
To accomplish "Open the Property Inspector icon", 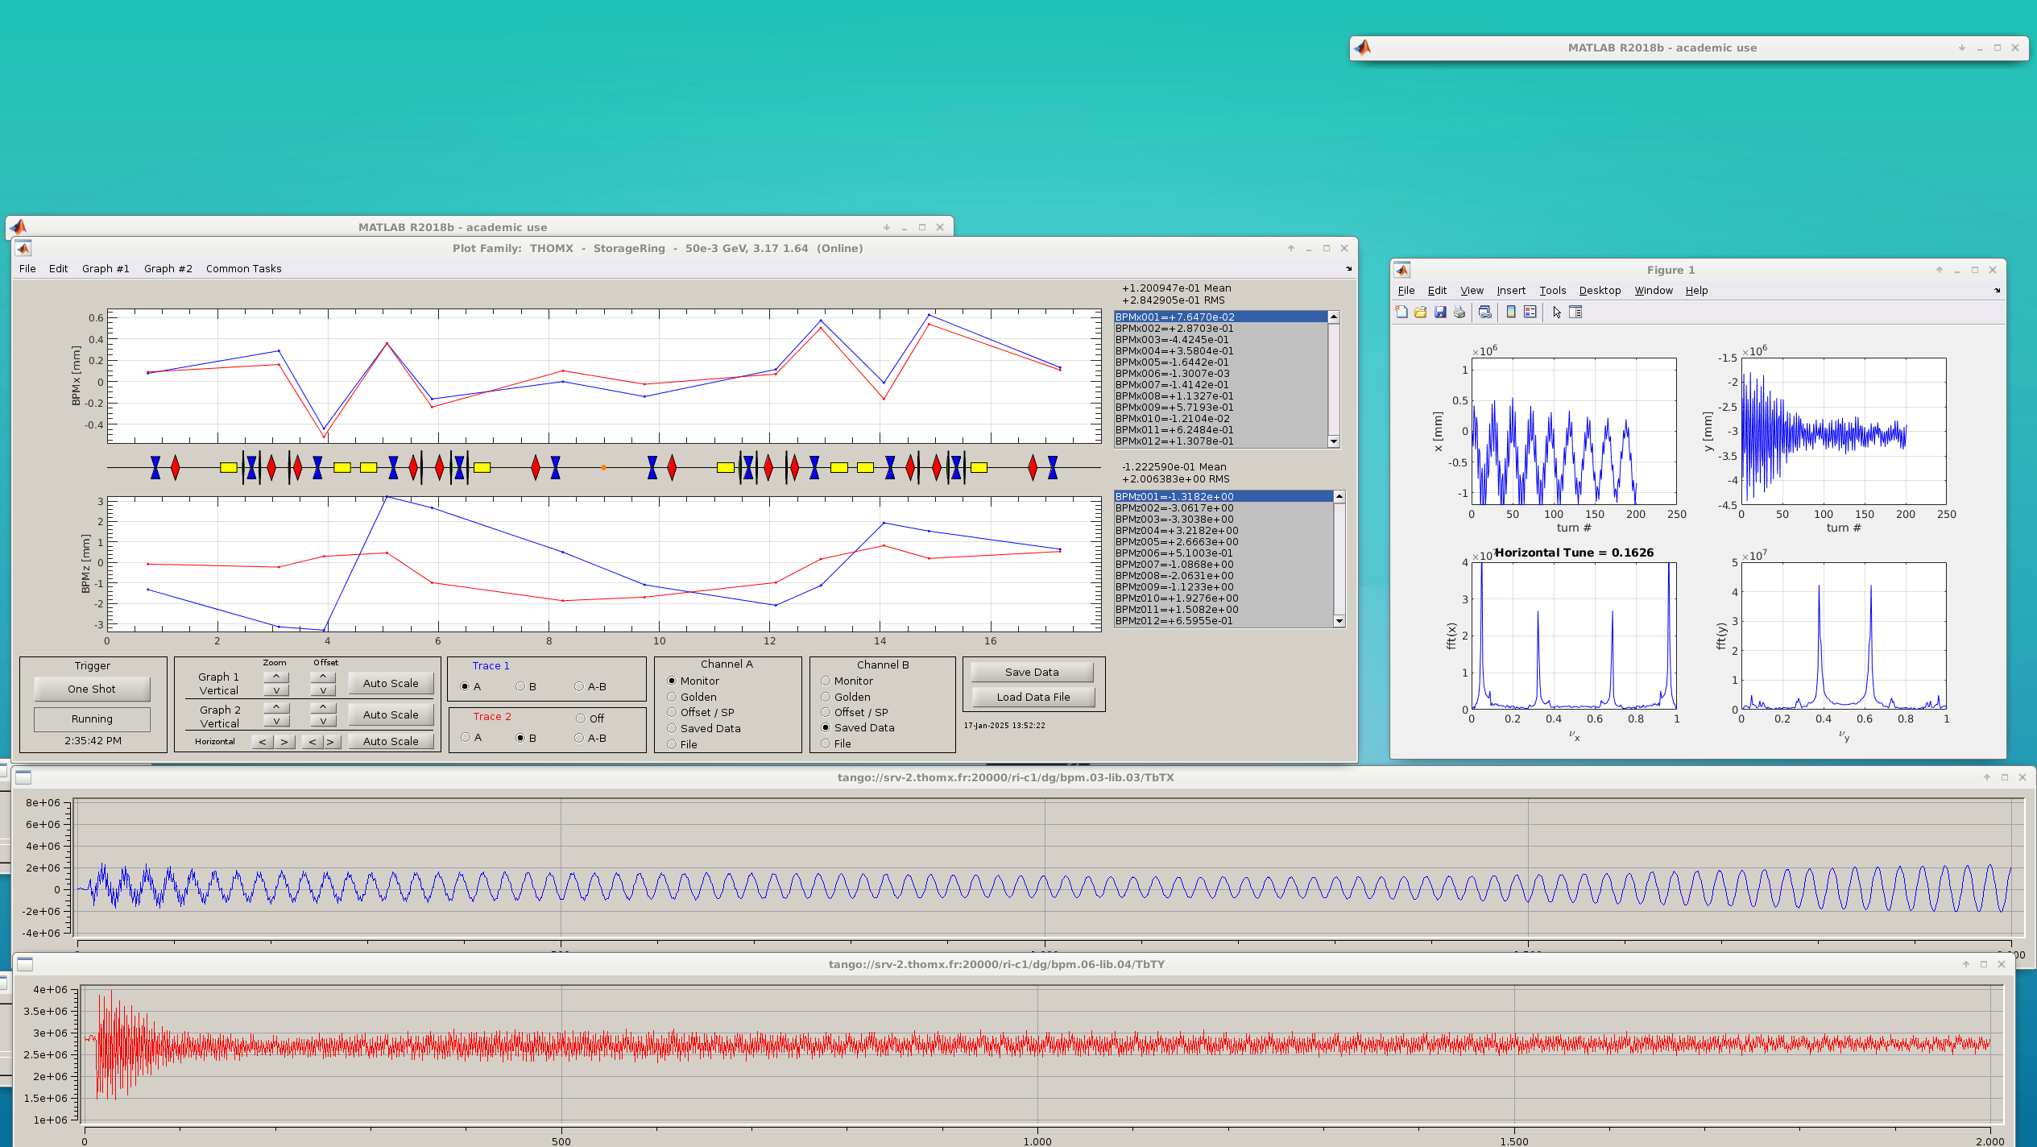I will click(1576, 313).
